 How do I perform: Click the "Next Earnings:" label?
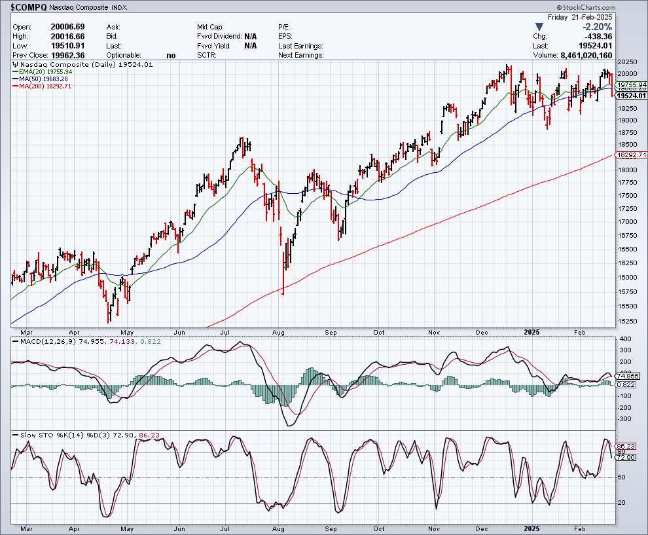pos(301,56)
